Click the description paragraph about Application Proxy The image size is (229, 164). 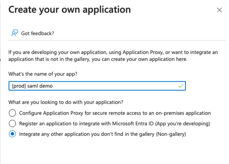point(112,56)
